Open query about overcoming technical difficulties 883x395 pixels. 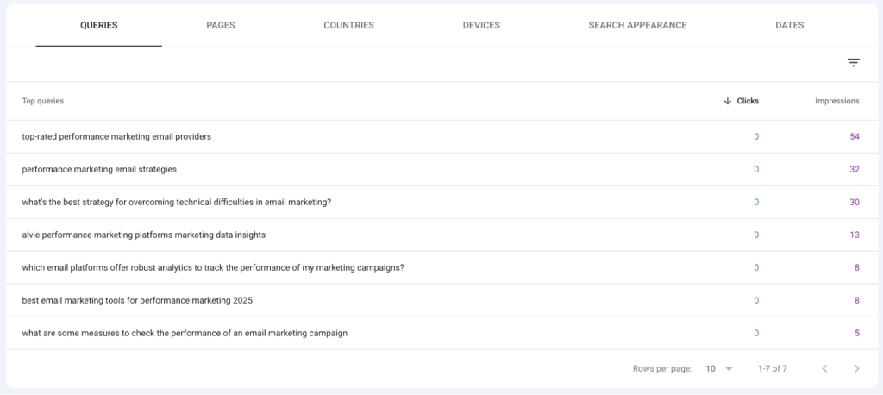[x=176, y=202]
